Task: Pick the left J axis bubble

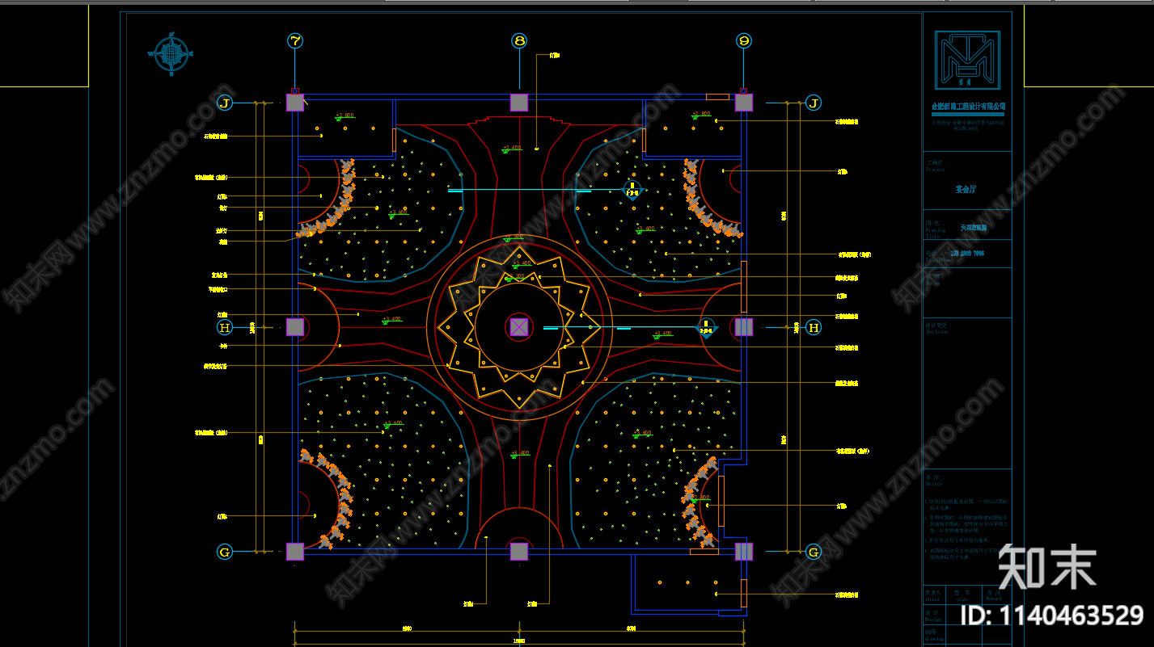Action: (226, 103)
